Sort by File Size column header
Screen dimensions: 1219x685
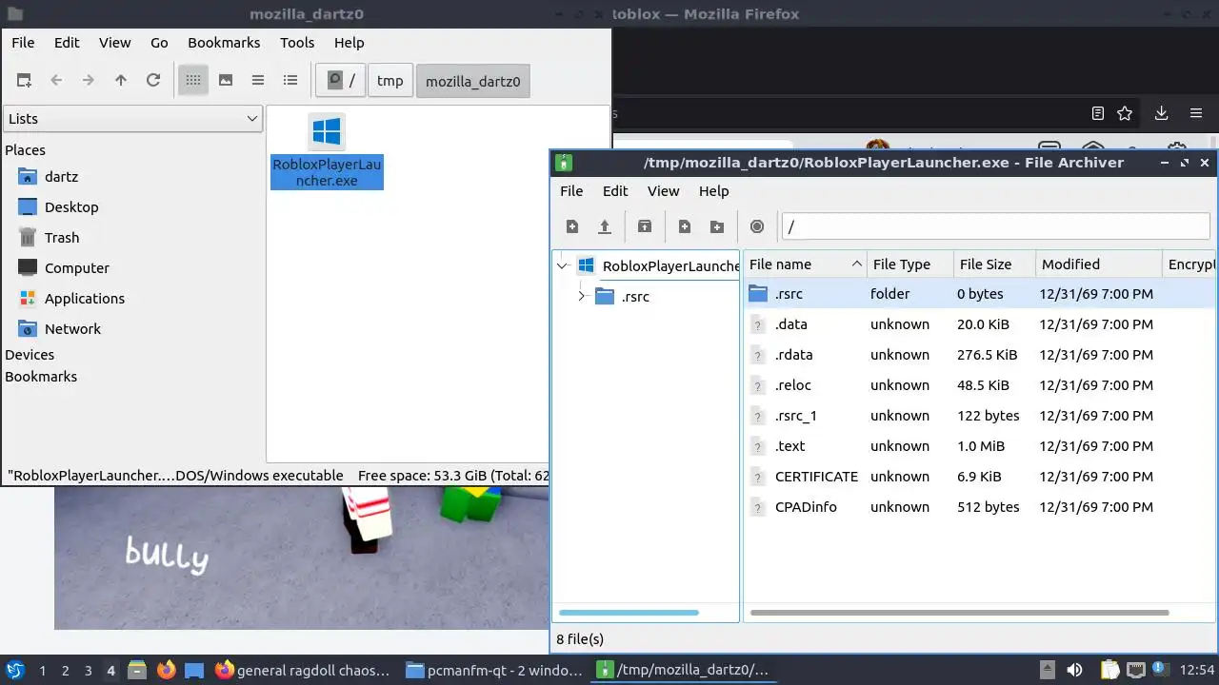coord(994,264)
